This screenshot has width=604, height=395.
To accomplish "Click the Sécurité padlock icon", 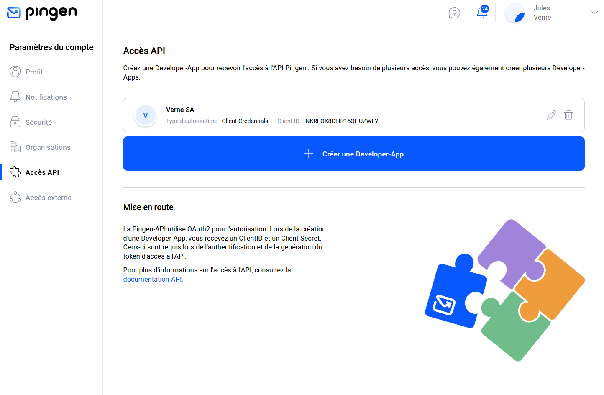I will click(15, 122).
